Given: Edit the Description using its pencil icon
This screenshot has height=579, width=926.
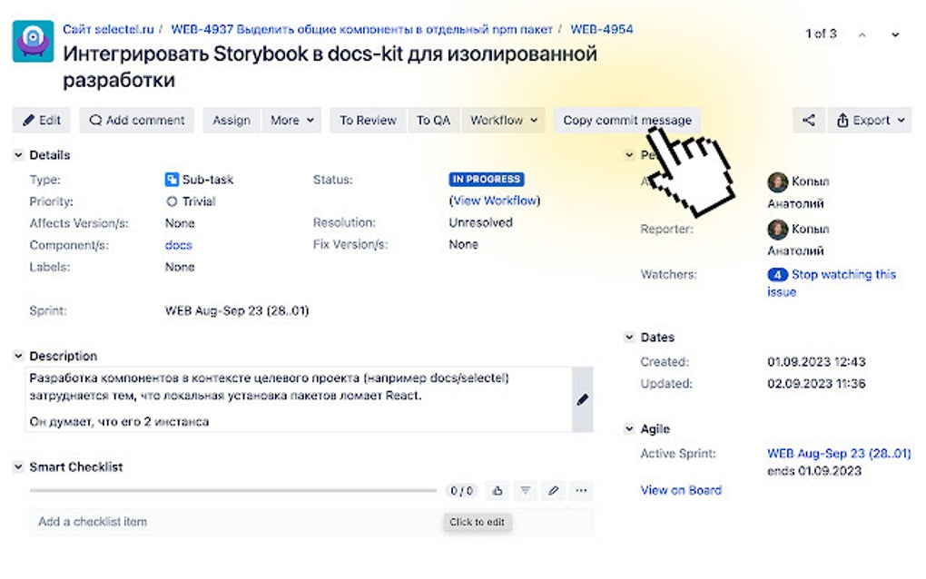Looking at the screenshot, I should 583,398.
